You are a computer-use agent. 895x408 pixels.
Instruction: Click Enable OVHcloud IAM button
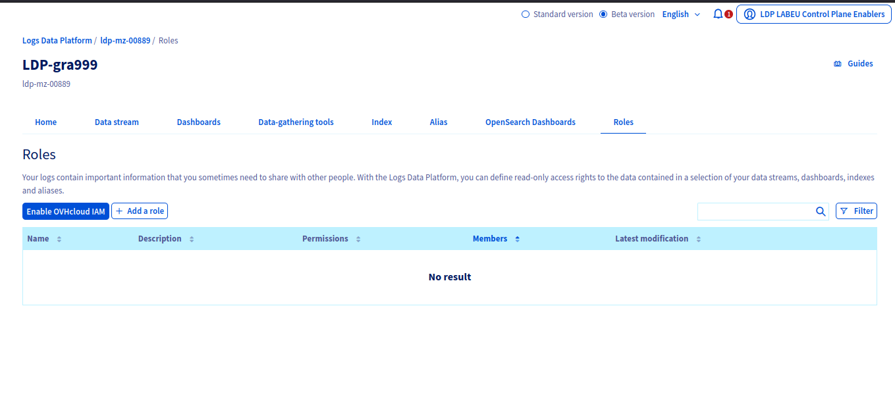(x=66, y=211)
